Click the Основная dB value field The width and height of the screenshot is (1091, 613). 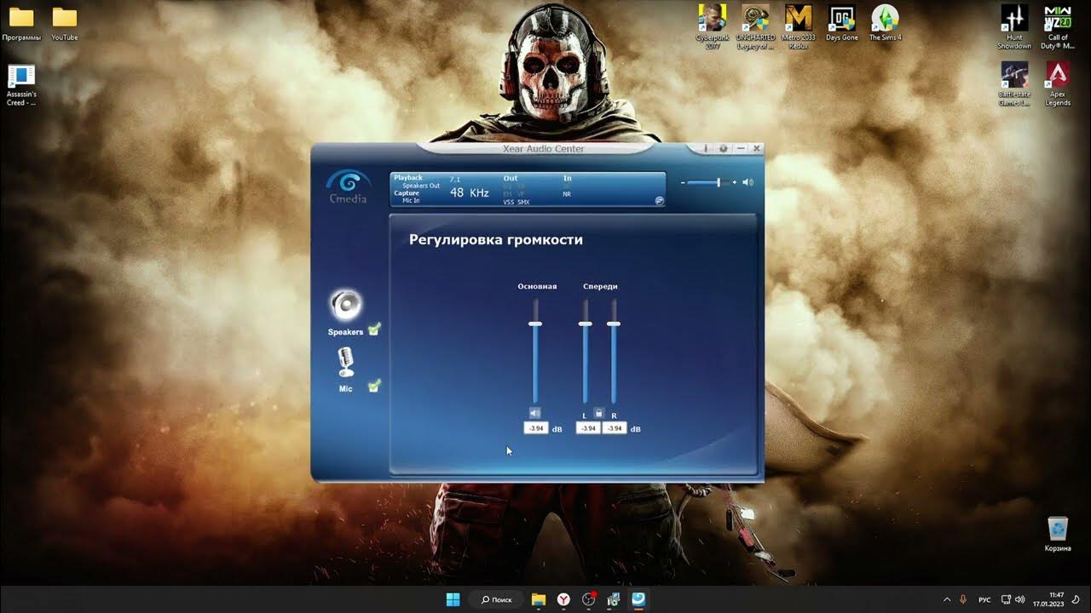click(x=536, y=428)
